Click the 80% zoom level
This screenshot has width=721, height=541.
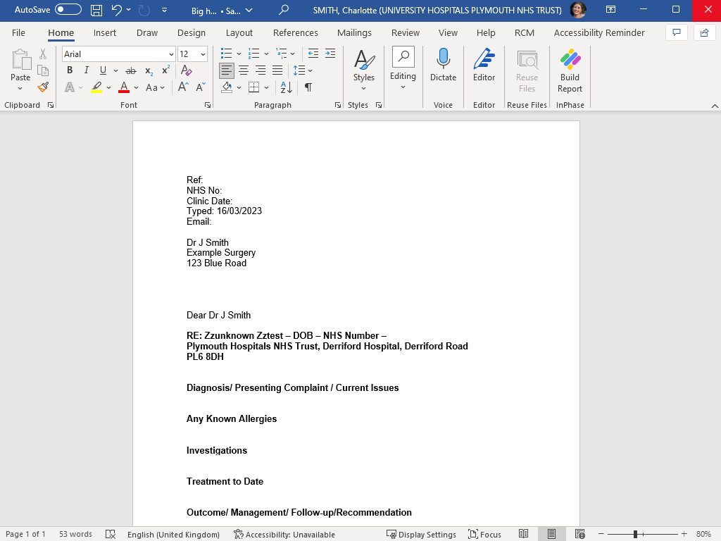pyautogui.click(x=703, y=534)
